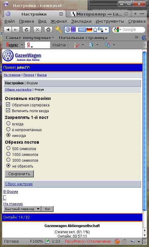The image size is (149, 247).
Task: Click the GazenWagen logo
Action: click(x=22, y=56)
